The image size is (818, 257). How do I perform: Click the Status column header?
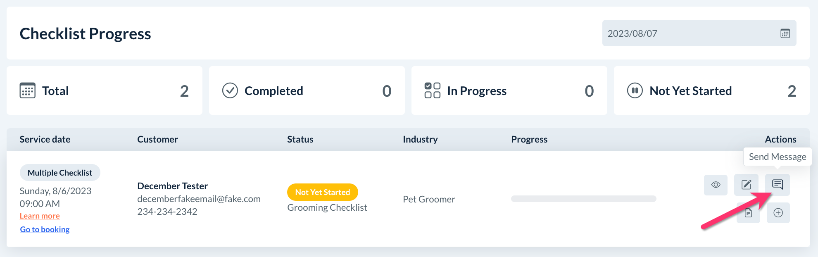click(x=300, y=140)
